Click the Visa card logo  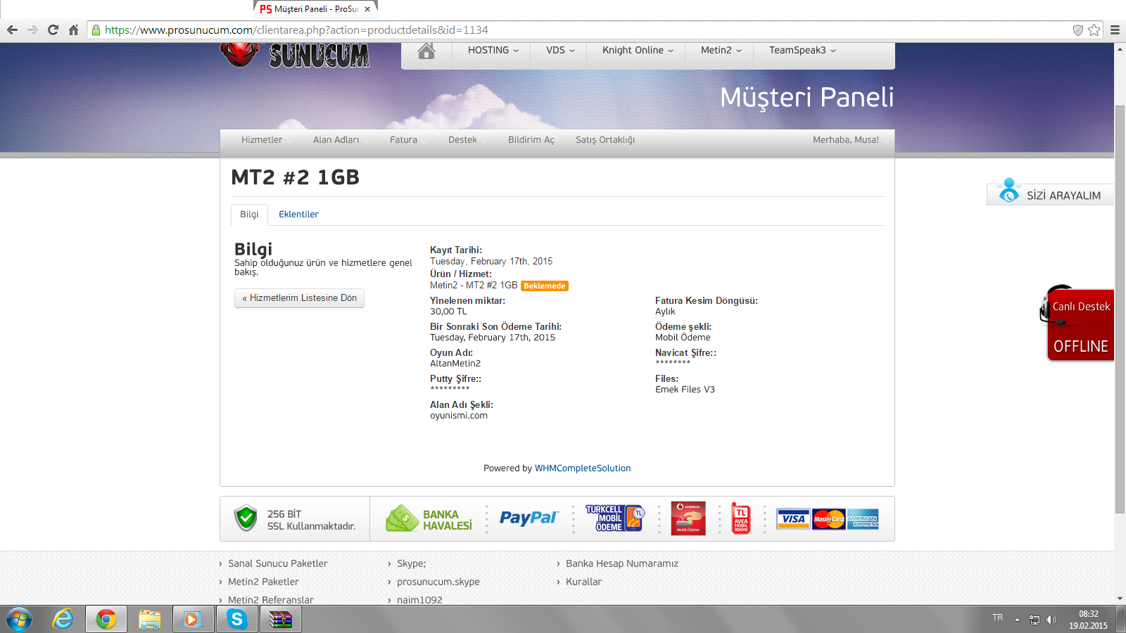(x=793, y=519)
